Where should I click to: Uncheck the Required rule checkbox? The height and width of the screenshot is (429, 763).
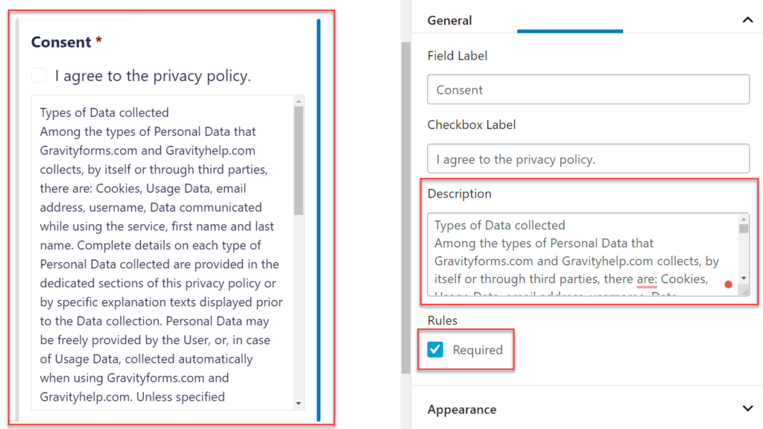coord(435,349)
